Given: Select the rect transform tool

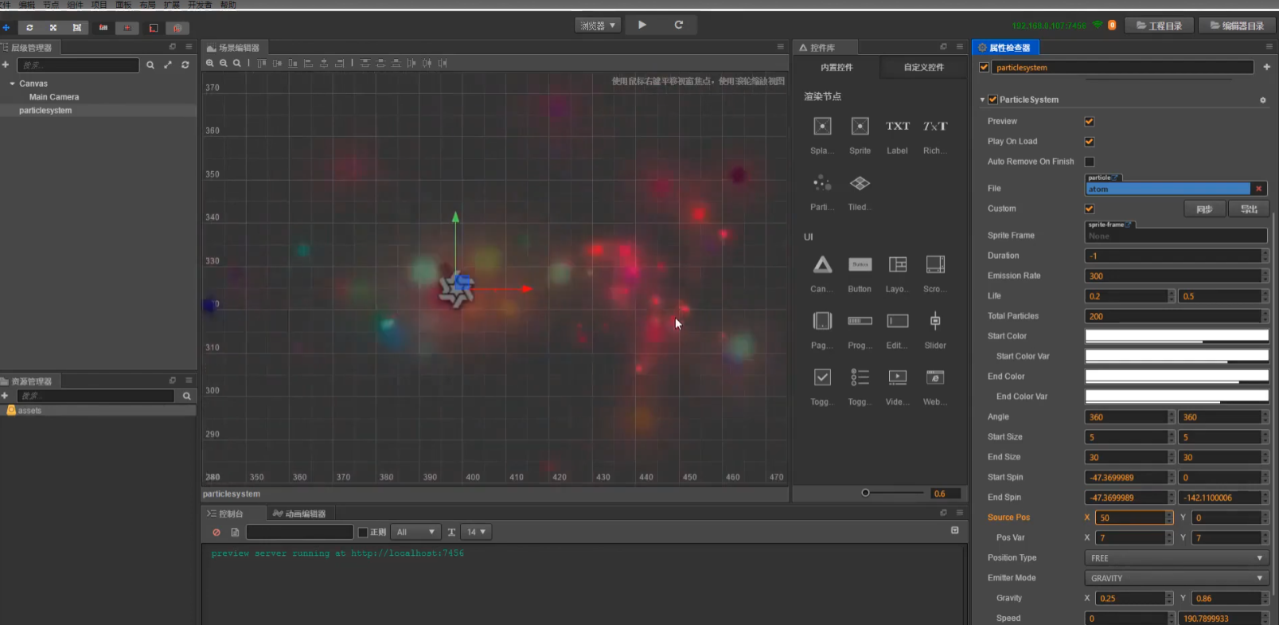Looking at the screenshot, I should (77, 27).
